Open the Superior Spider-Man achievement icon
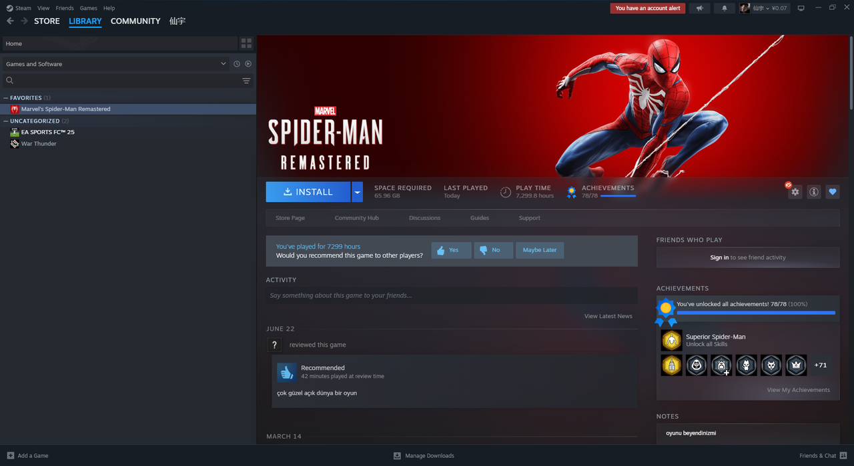The image size is (854, 466). [672, 341]
